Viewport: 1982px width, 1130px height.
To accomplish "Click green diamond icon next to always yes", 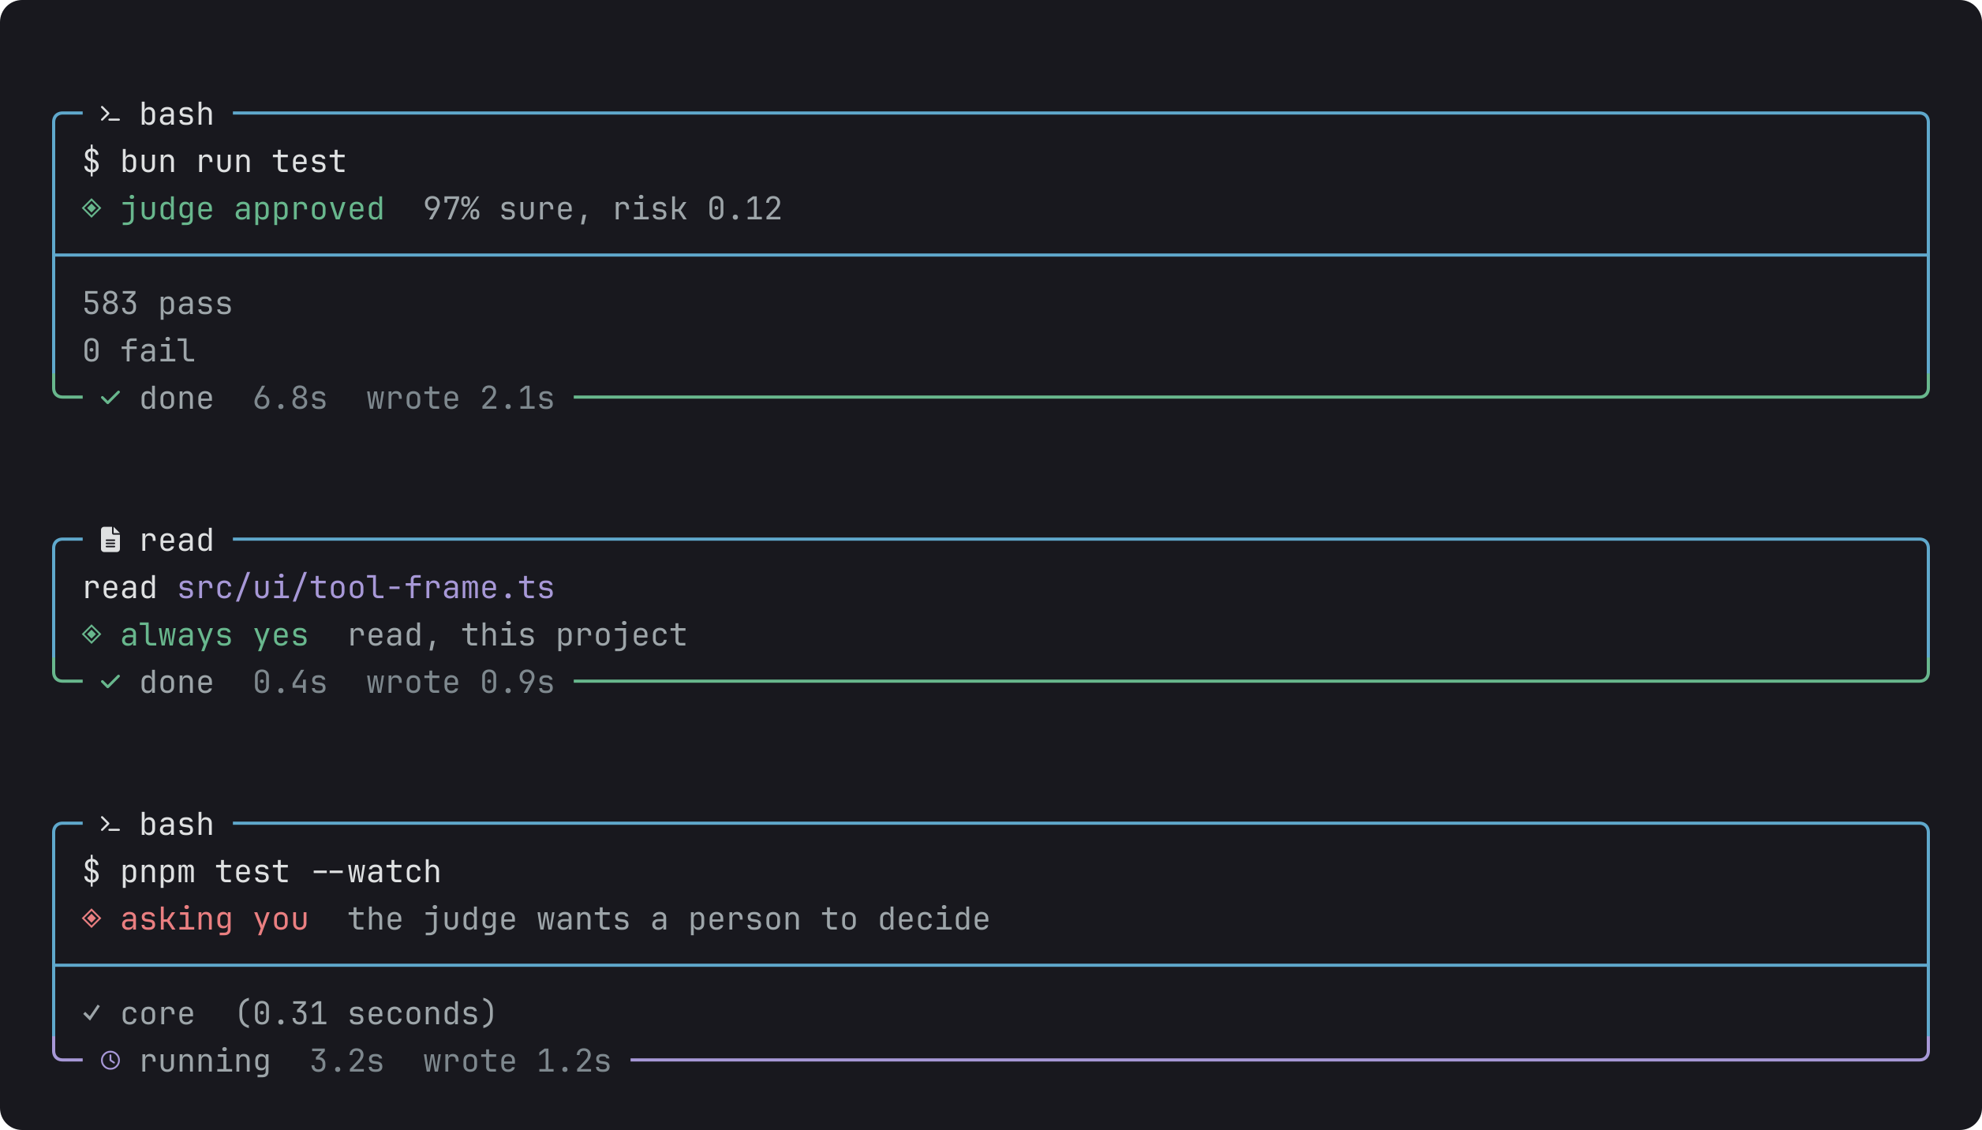I will coord(92,634).
